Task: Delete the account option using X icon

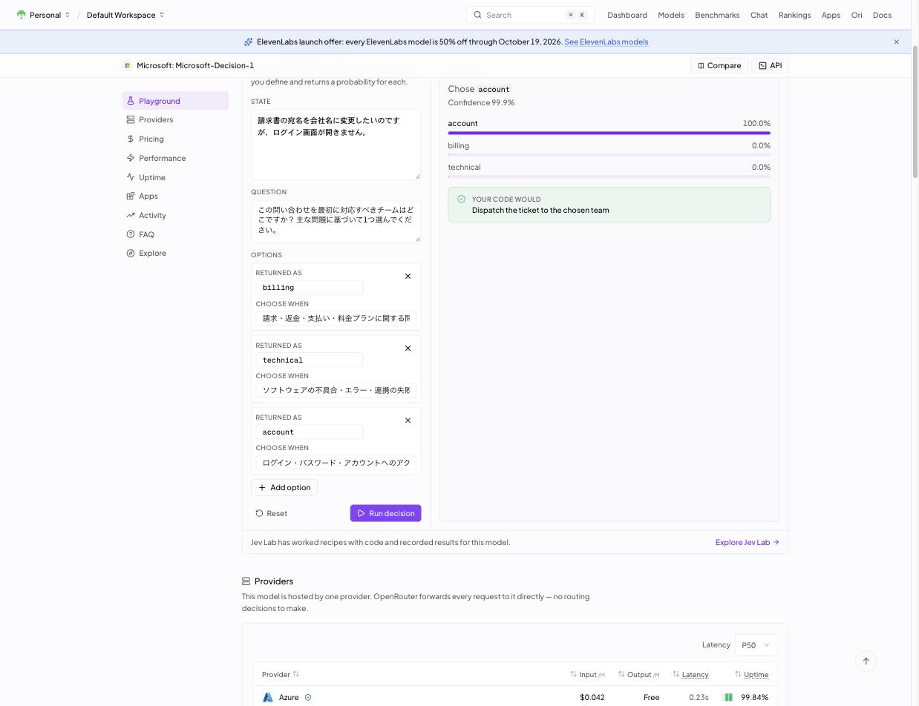Action: (408, 420)
